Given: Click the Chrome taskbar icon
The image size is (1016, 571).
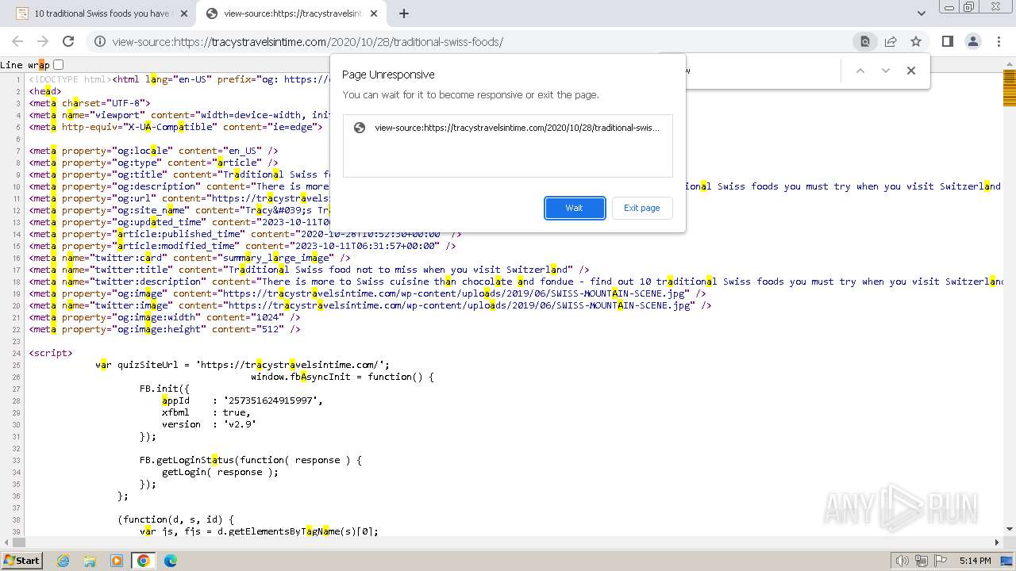Looking at the screenshot, I should coord(143,561).
